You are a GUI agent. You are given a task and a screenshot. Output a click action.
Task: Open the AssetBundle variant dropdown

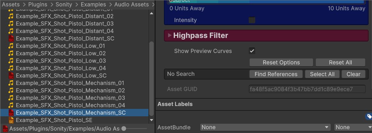coord(352,127)
